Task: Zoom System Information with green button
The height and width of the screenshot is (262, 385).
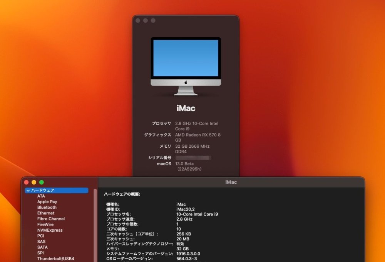Action: click(42, 182)
